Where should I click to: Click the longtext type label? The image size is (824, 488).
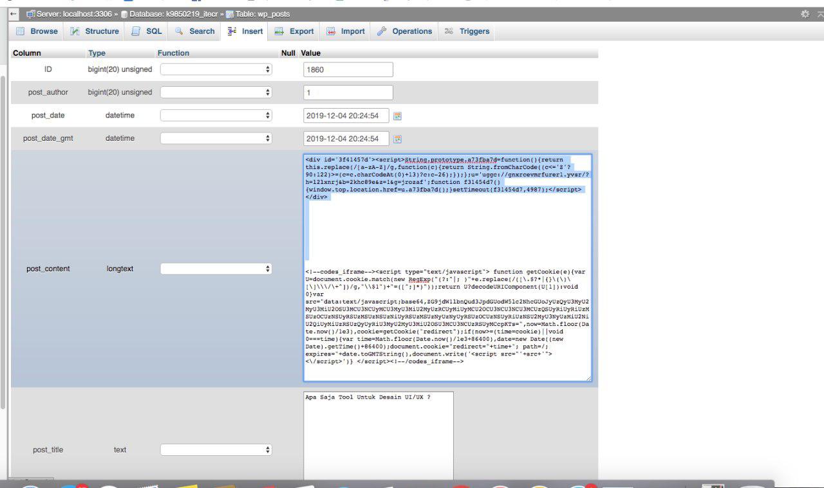point(120,269)
